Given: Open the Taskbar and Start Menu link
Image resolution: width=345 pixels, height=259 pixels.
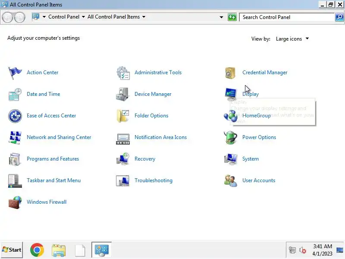Looking at the screenshot, I should point(53,180).
